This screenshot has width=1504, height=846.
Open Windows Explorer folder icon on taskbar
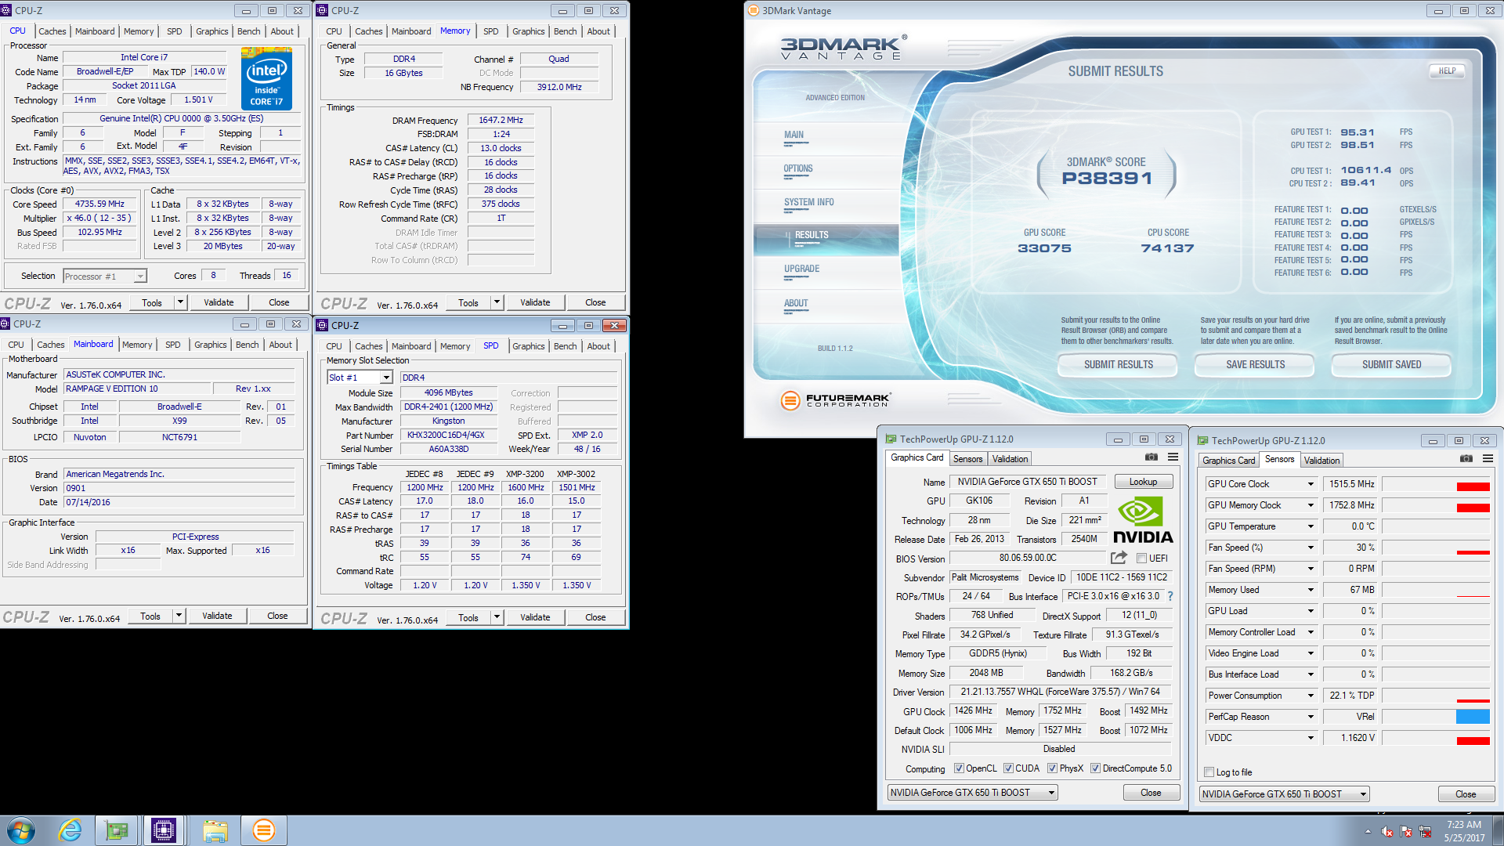215,830
